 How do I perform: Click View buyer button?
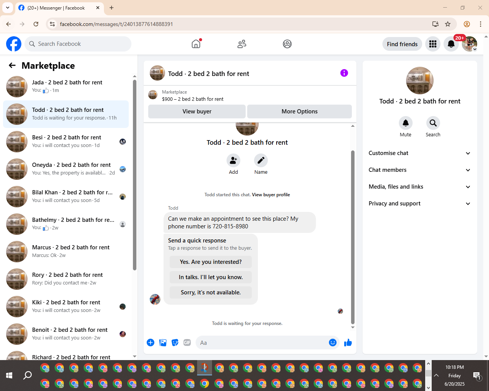[197, 111]
